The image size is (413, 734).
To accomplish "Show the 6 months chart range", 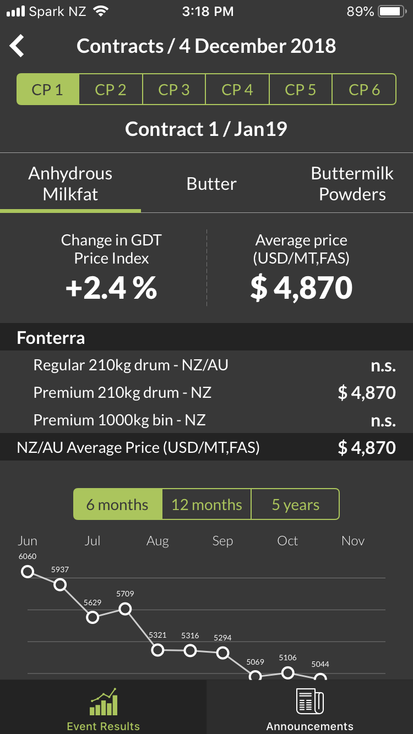I will (x=118, y=504).
